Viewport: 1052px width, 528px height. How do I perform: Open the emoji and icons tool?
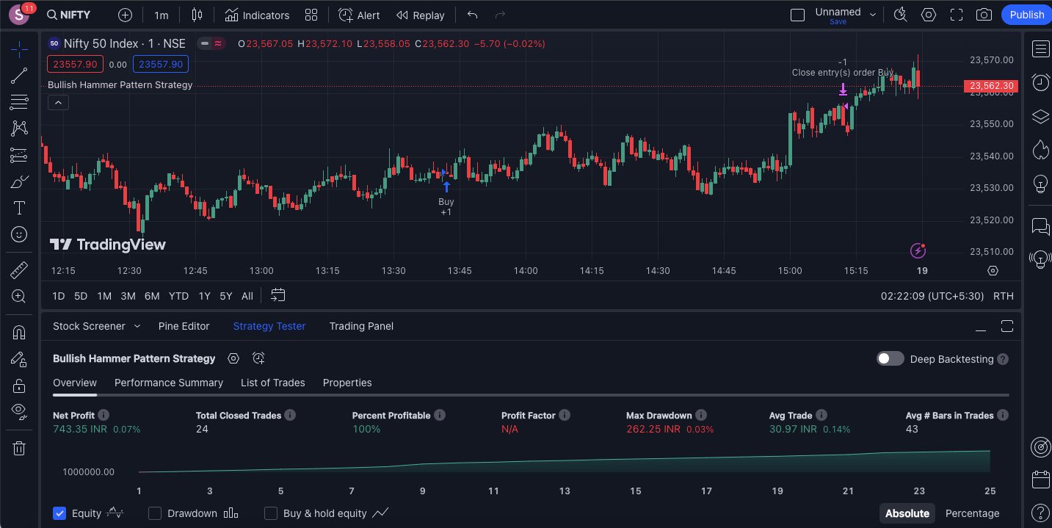[x=19, y=234]
